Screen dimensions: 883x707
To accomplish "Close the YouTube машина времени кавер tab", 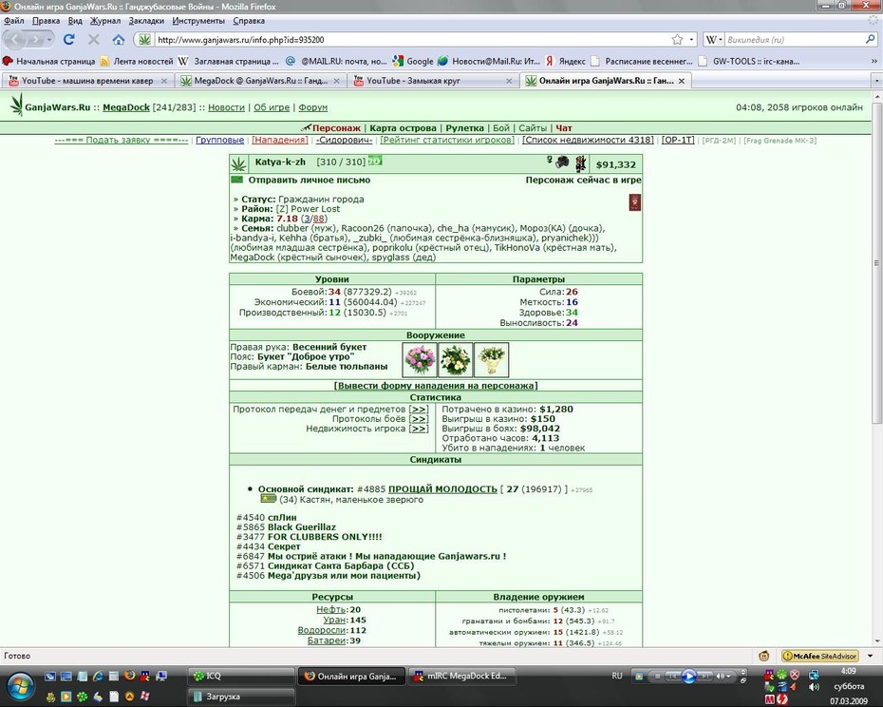I will click(x=164, y=81).
